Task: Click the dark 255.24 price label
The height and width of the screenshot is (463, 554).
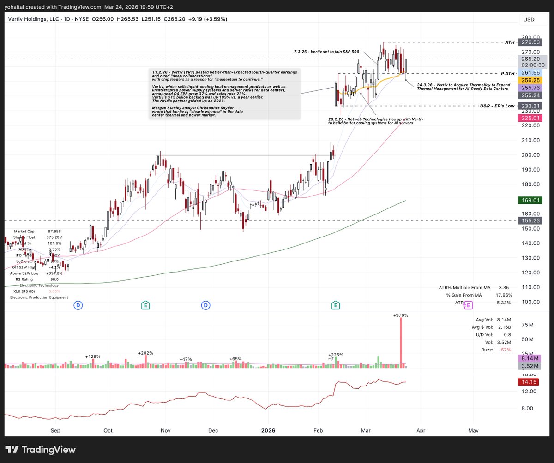Action: coord(530,95)
